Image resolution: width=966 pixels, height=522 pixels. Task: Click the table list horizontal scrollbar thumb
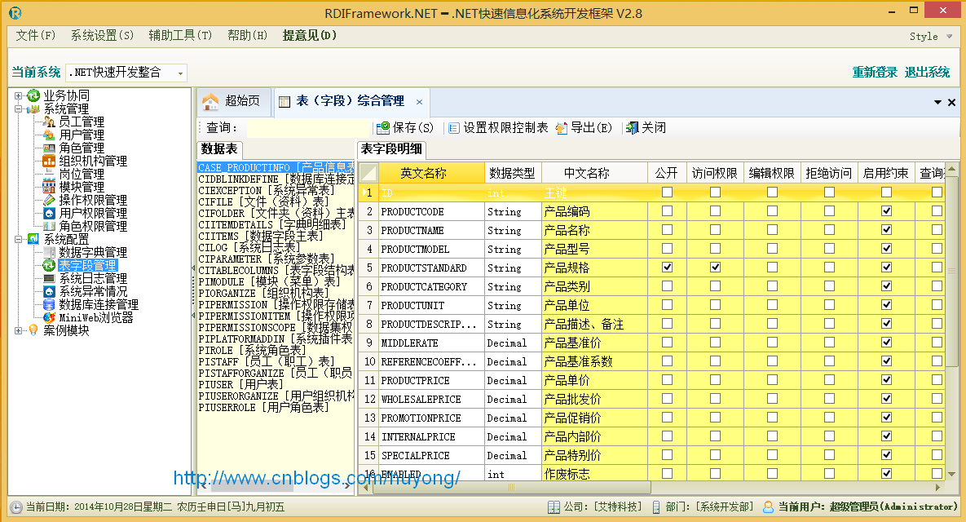252,486
